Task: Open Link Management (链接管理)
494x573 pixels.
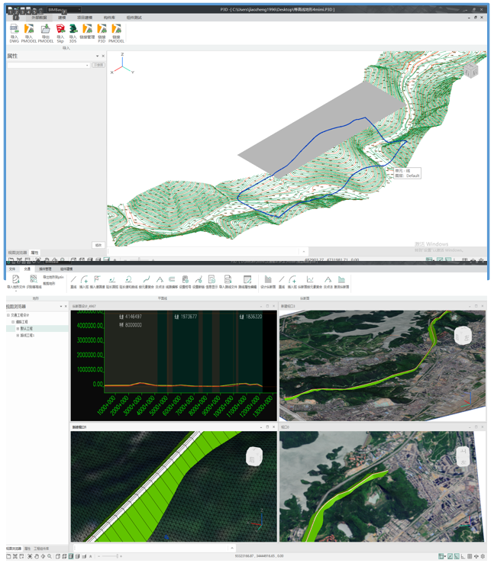Action: (87, 33)
